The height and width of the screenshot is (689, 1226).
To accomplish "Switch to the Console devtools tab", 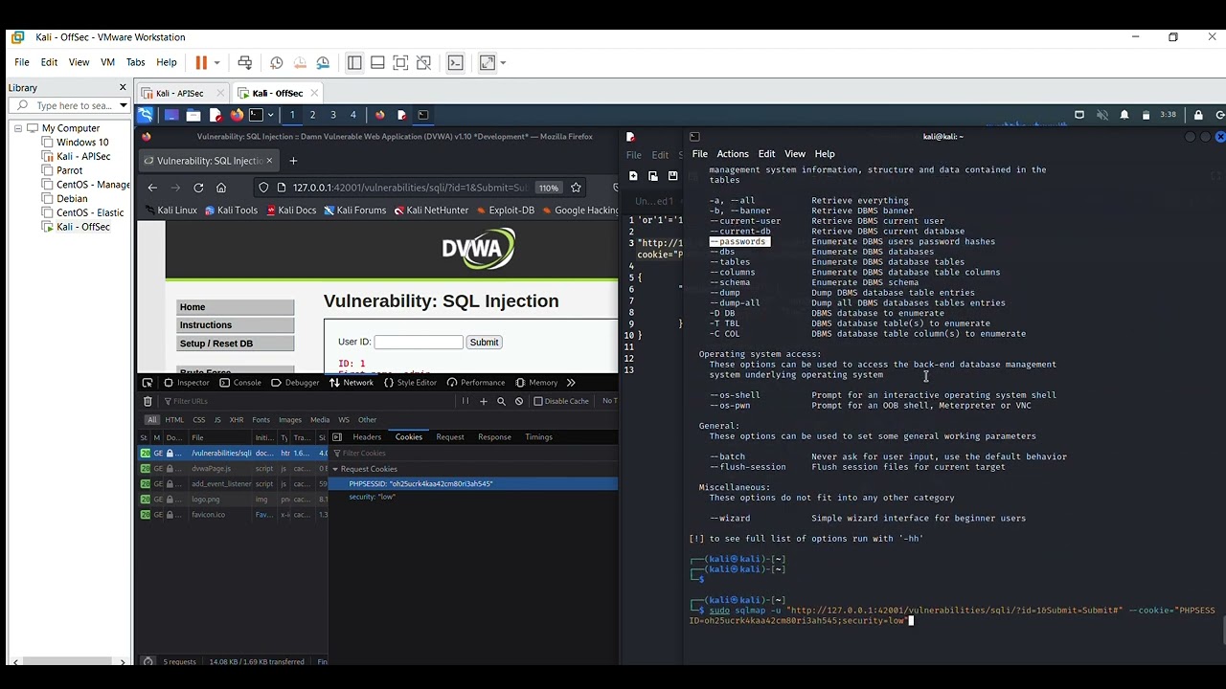I will (x=239, y=383).
